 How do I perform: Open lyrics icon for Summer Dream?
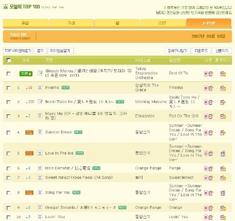(x=40, y=132)
